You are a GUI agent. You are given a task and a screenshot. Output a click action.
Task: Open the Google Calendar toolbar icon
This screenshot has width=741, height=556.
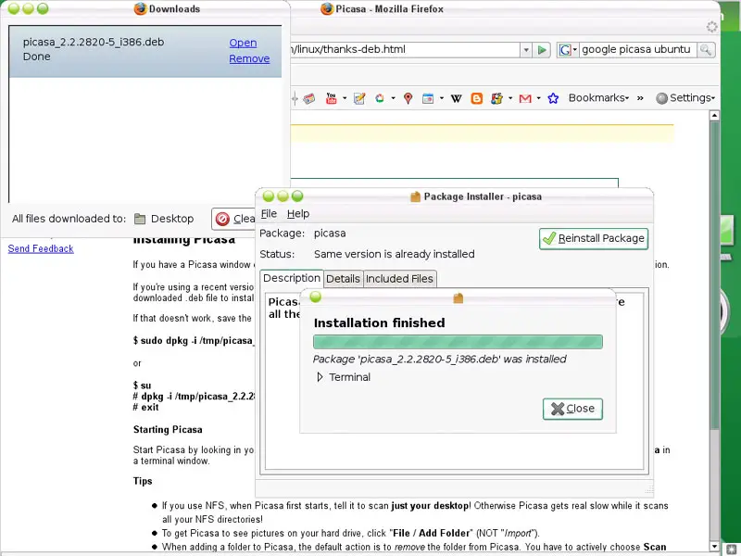pyautogui.click(x=428, y=98)
